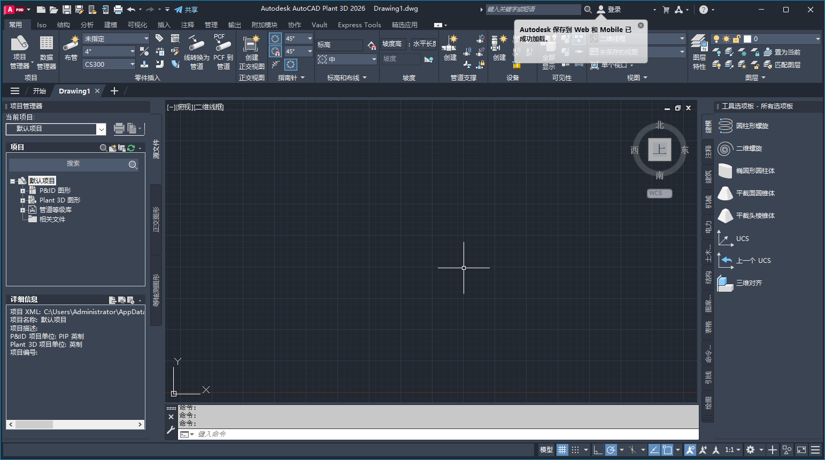
Task: Expand the Plant 3D 图形 tree node
Action: click(22, 200)
